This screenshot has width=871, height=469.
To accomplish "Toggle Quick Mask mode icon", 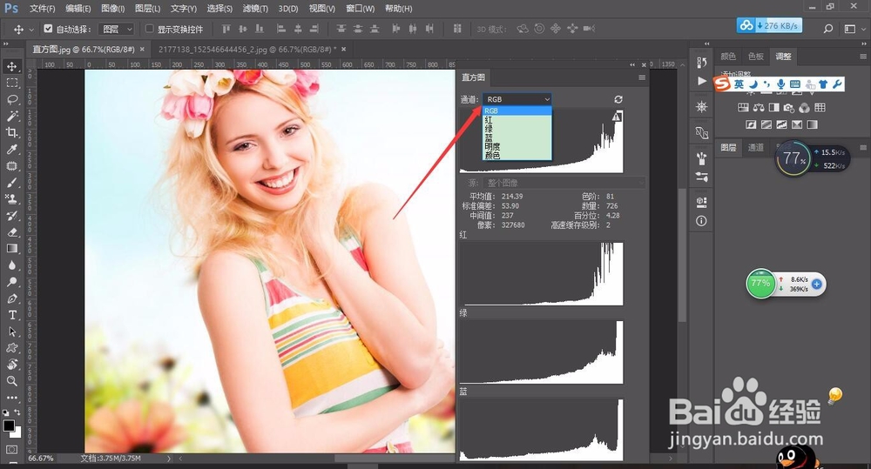I will [x=11, y=449].
